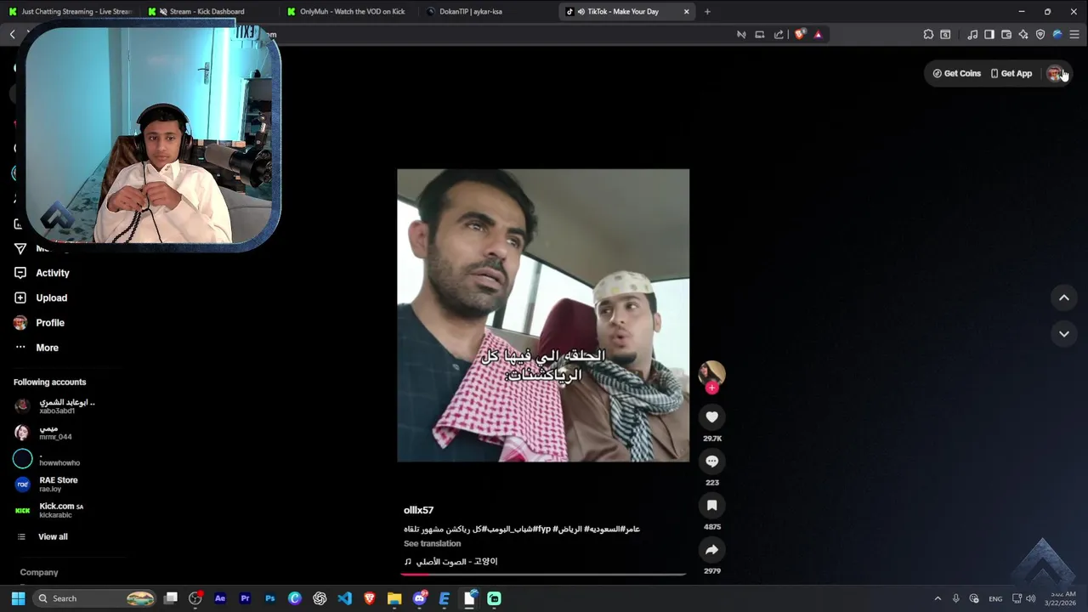1088x612 pixels.
Task: Seek along the video progress bar
Action: [x=542, y=575]
